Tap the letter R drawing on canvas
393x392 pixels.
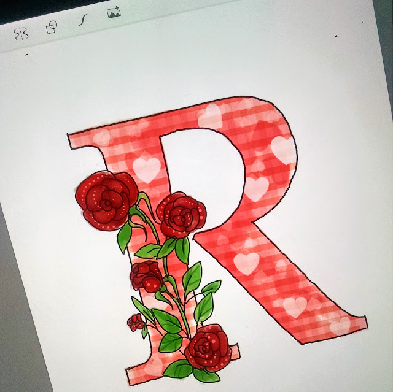tap(217, 240)
